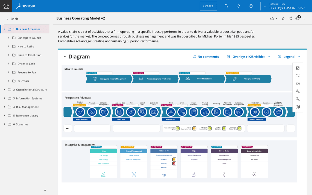Click the zoom out magnifier icon

click(298, 99)
